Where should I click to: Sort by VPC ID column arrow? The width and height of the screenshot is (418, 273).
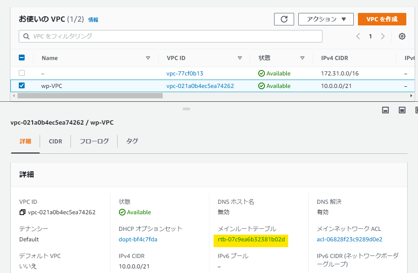coord(239,58)
